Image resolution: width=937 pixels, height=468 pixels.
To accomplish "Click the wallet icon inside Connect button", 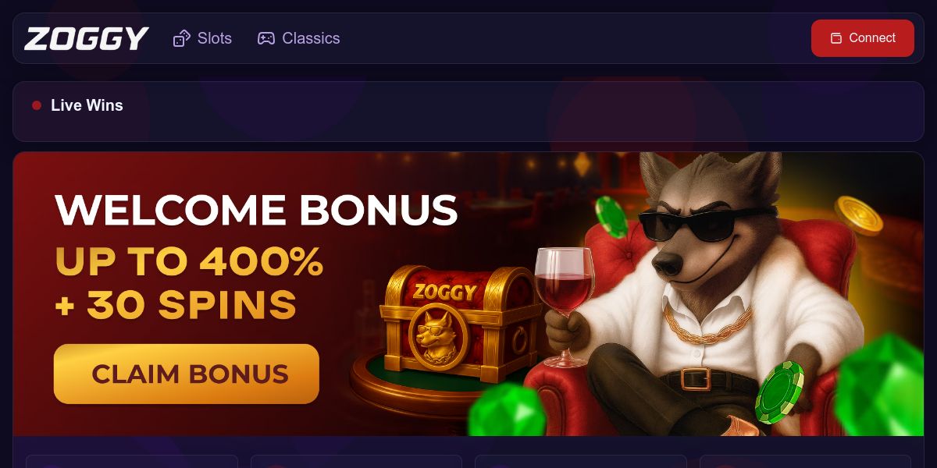I will (836, 38).
